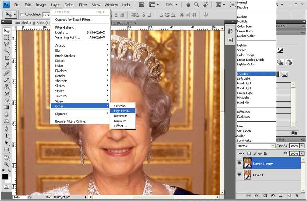This screenshot has height=201, width=307.
Task: Toggle lock all padlock icon
Action: point(265,153)
